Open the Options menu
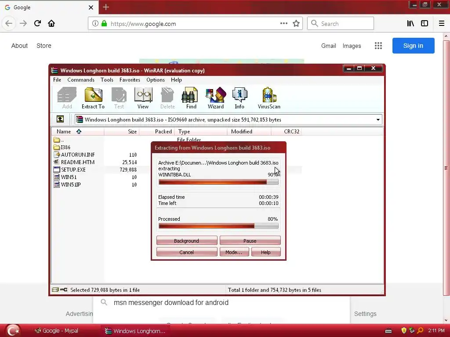Viewport: 450px width, 337px height. click(x=156, y=80)
